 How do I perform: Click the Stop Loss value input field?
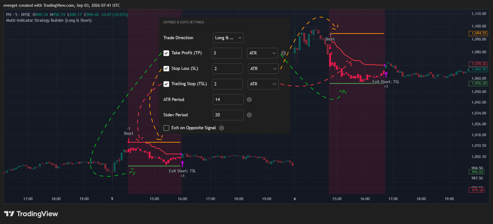227,69
